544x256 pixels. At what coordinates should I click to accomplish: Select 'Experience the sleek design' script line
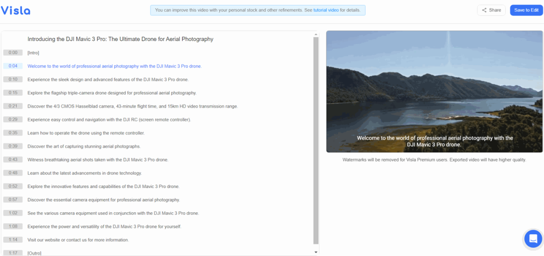point(108,80)
